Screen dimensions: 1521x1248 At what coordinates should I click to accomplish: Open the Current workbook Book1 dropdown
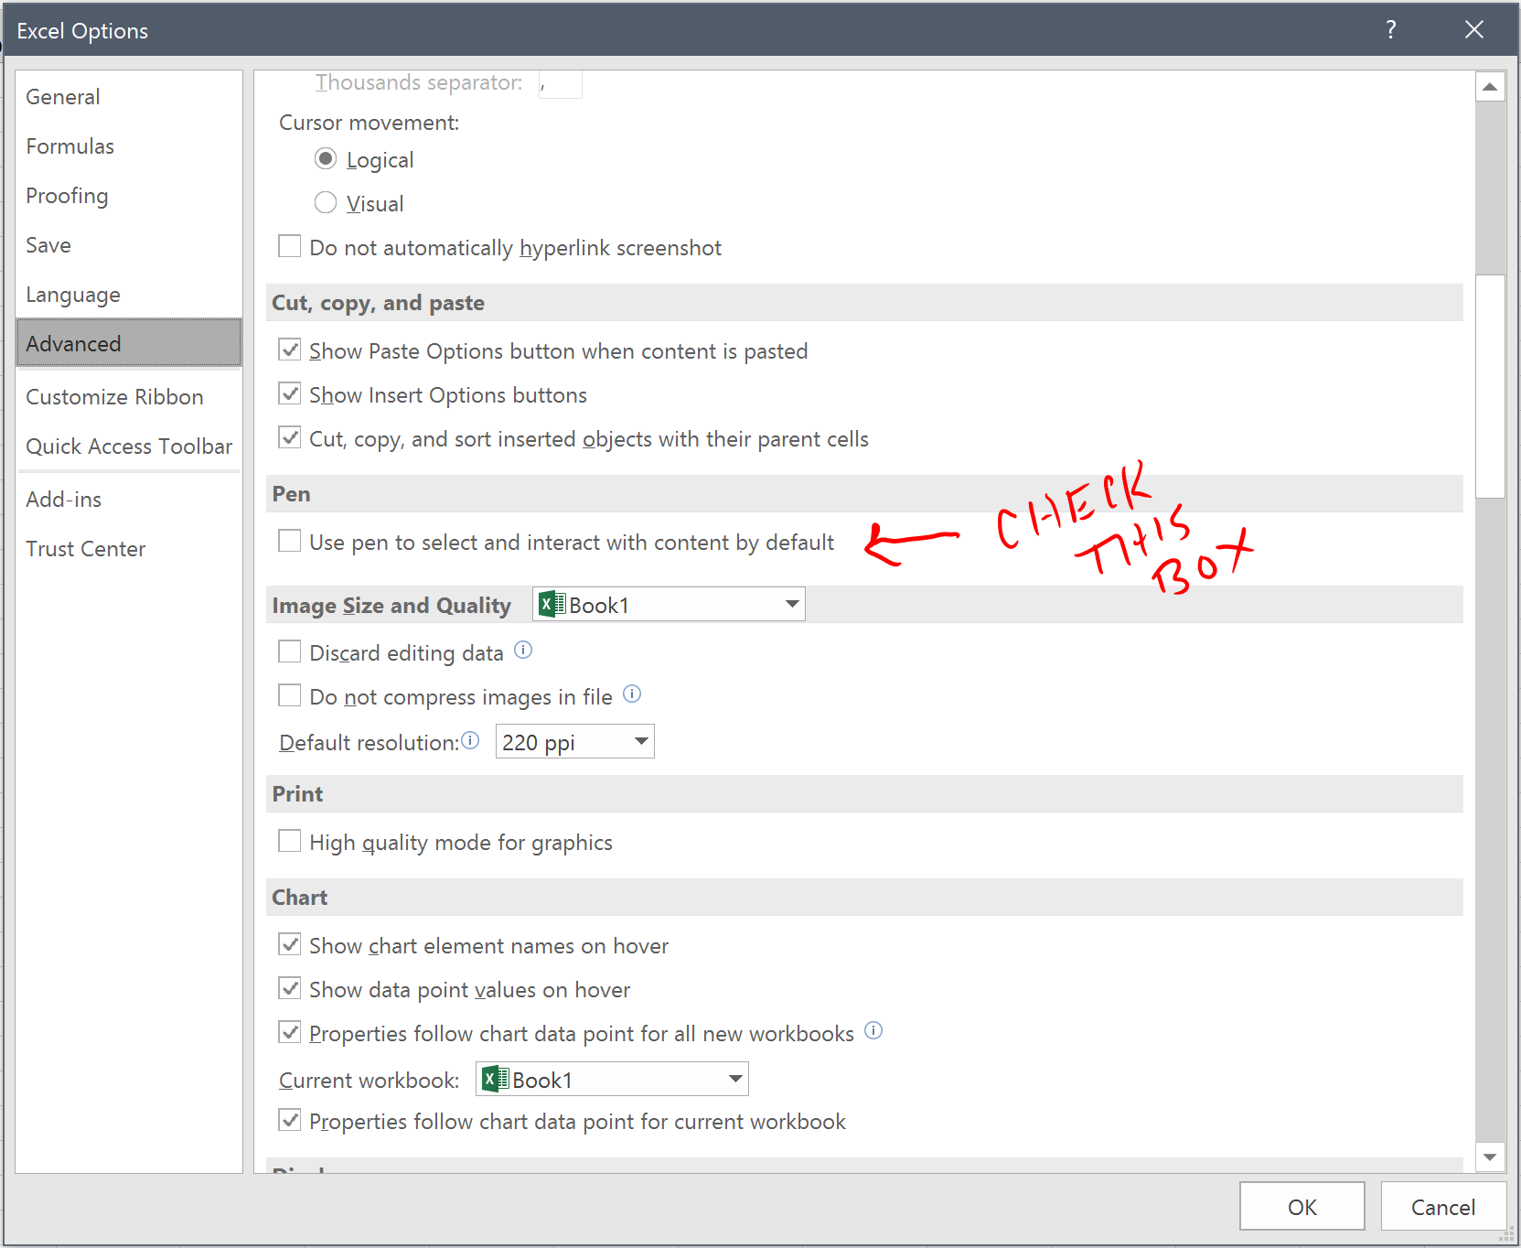coord(612,1079)
